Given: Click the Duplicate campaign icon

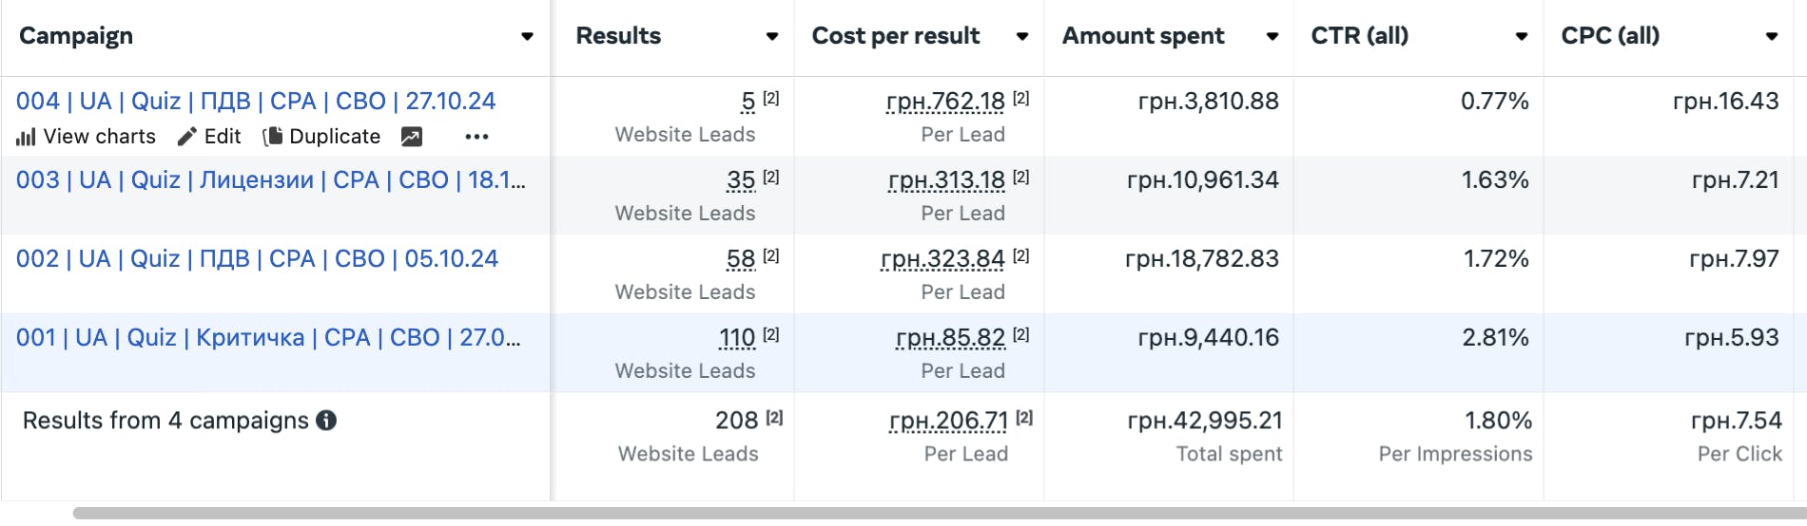Looking at the screenshot, I should (x=273, y=137).
